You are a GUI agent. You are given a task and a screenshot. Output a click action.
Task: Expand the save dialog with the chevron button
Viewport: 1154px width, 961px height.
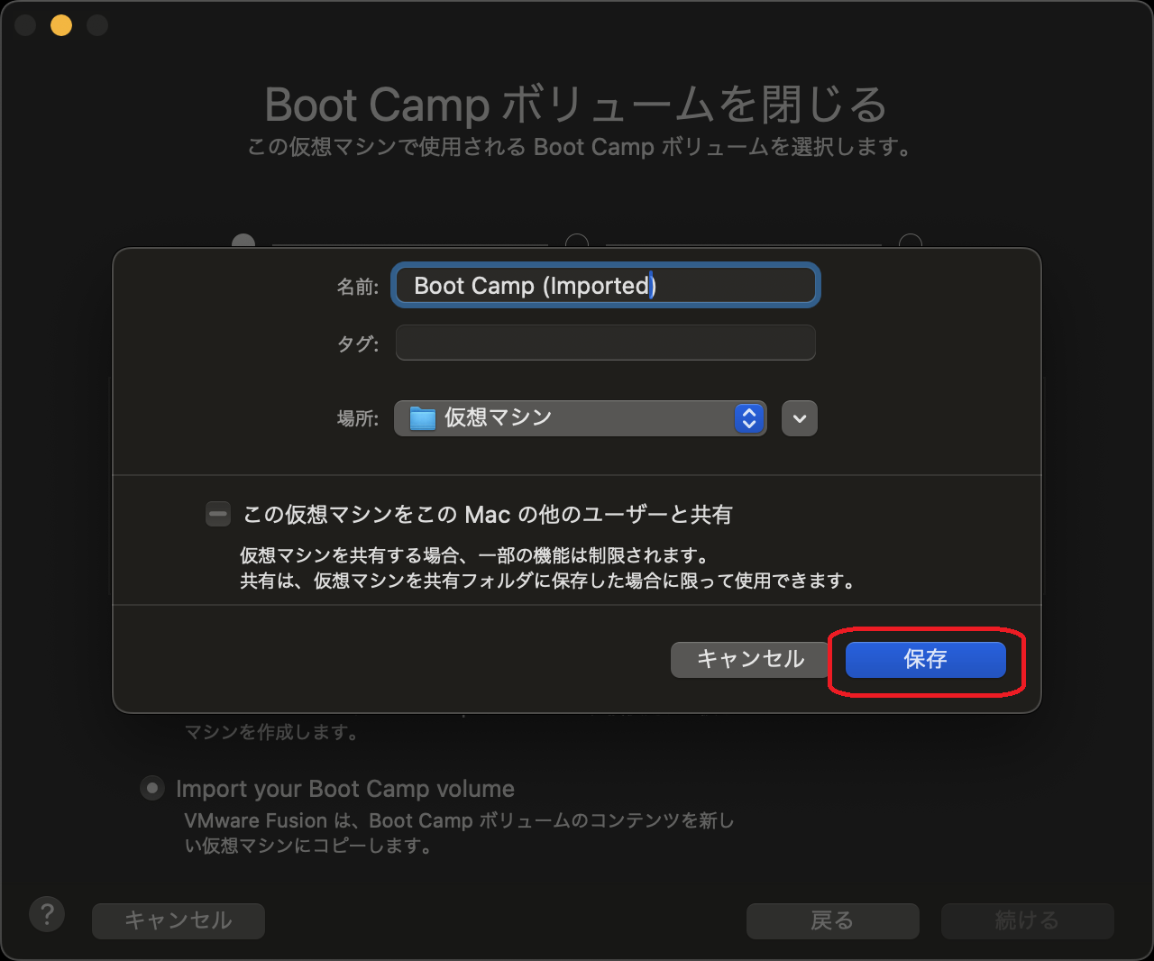[x=800, y=418]
